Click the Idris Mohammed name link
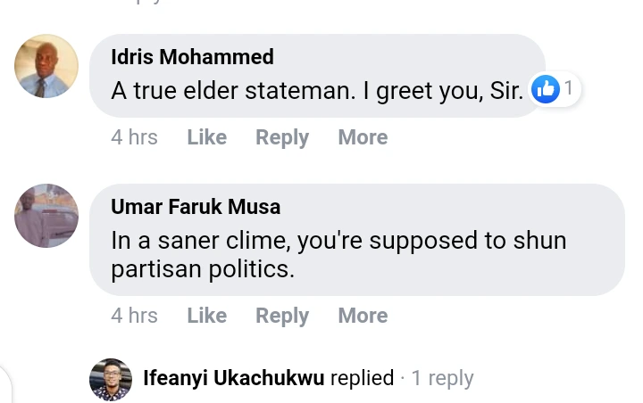Screen dimensions: 643x403 192,57
